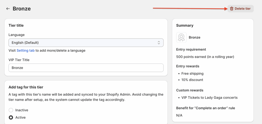Image resolution: width=262 pixels, height=124 pixels.
Task: Click the Language dropdown chevron arrows
Action: pos(159,43)
